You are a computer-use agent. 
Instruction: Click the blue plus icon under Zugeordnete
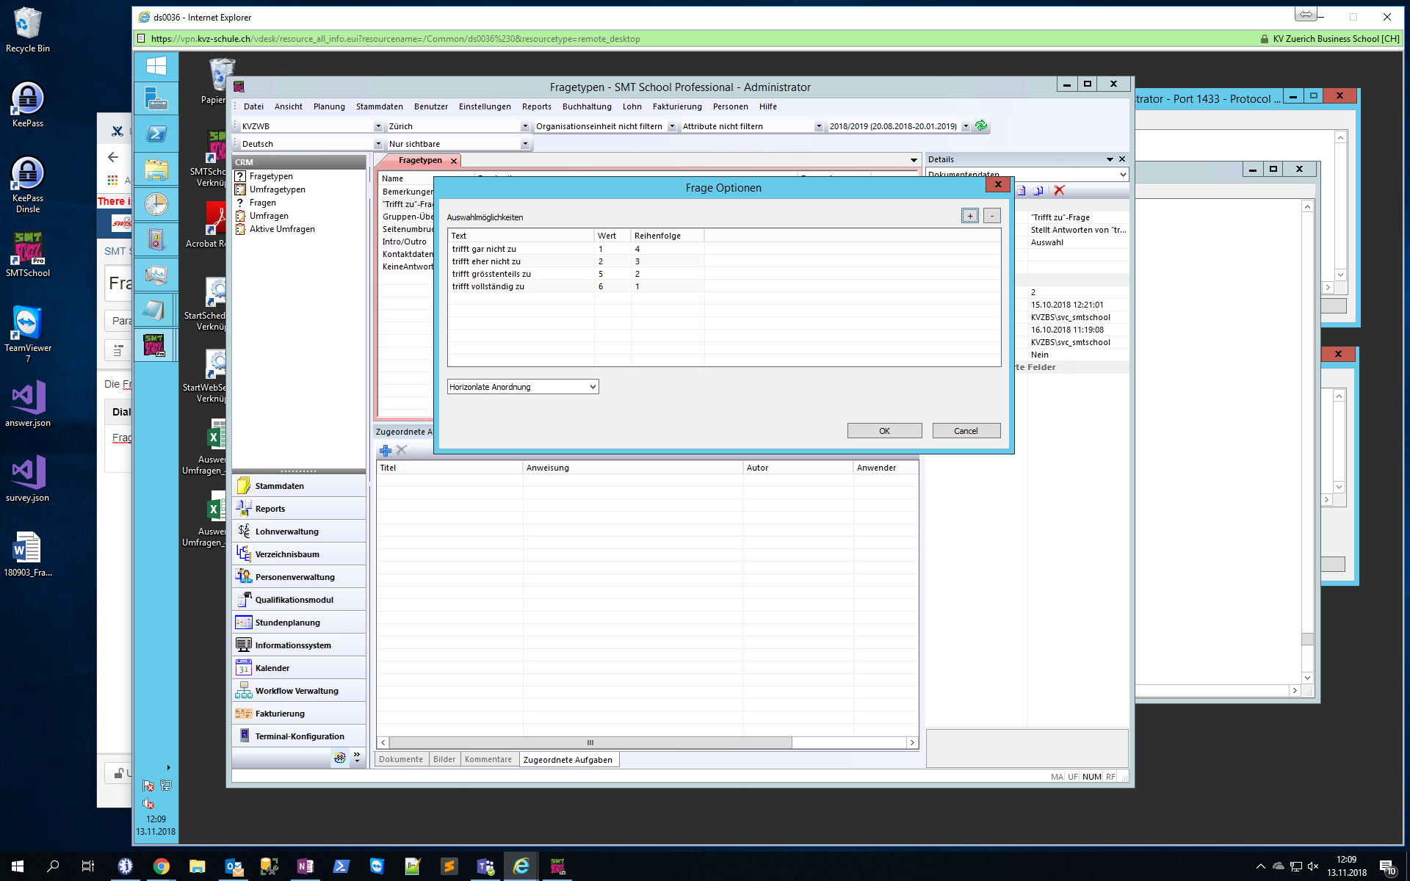[x=385, y=451]
